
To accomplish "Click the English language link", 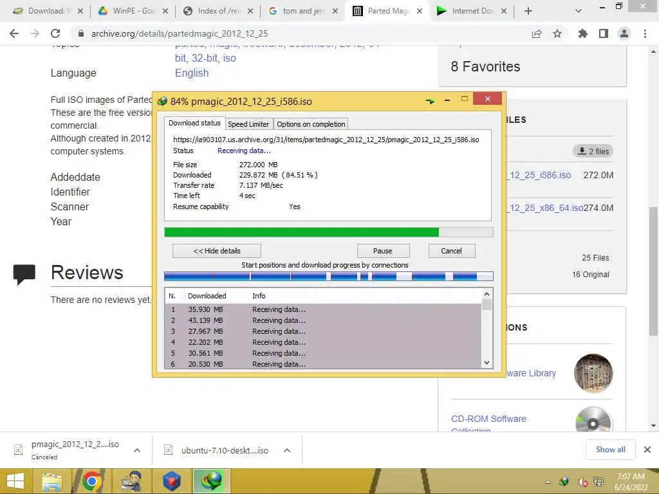I will point(192,73).
